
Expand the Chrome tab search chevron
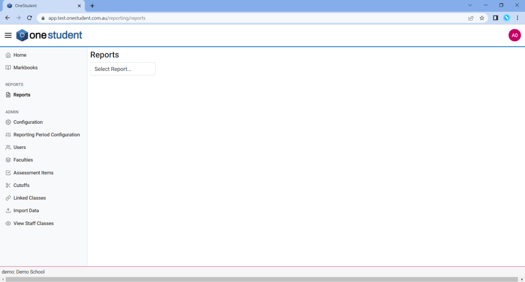[470, 5]
